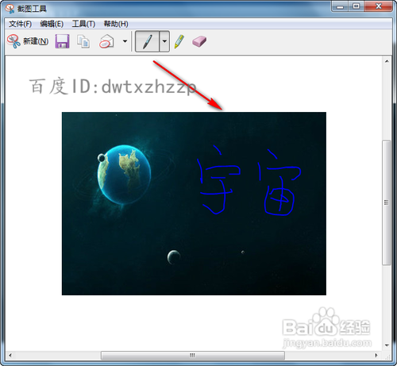
Task: Maximize the Snipping Tool window
Action: [x=356, y=6]
